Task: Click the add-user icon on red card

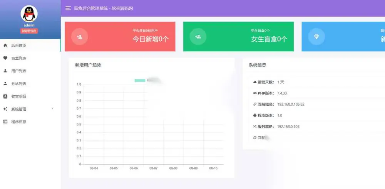Action: tap(79, 37)
